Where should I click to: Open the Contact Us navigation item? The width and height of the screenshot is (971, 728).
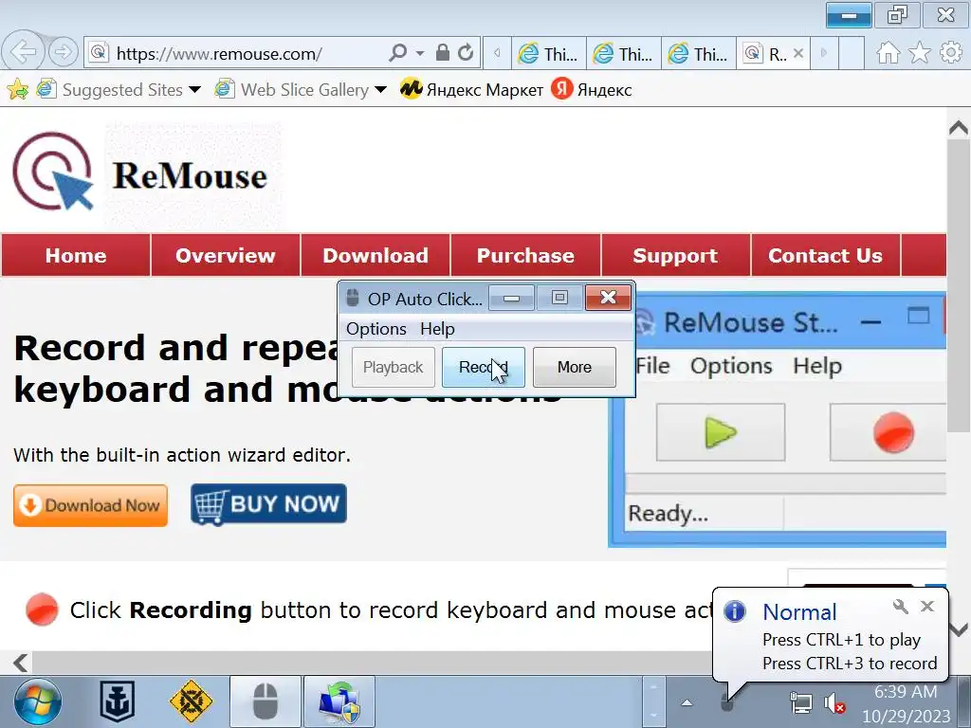click(825, 255)
